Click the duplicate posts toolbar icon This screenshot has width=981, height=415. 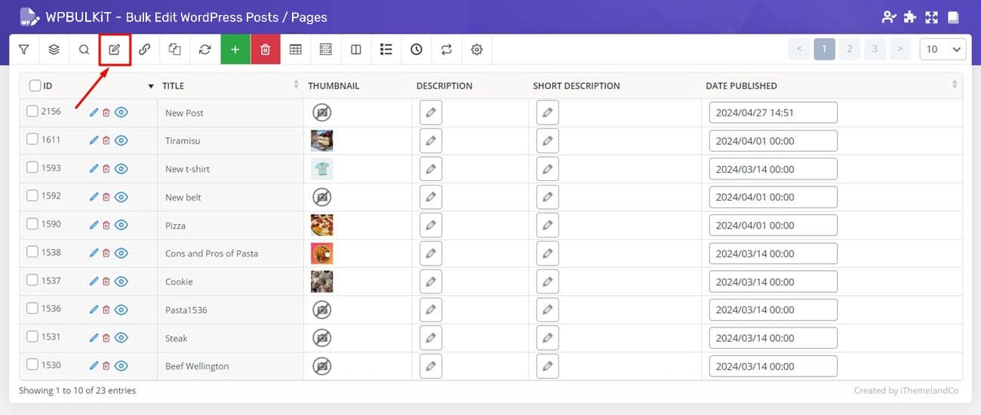pyautogui.click(x=175, y=50)
